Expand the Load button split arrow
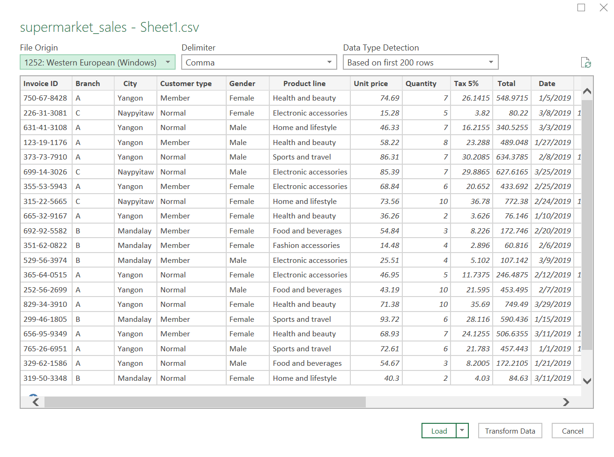 [461, 431]
